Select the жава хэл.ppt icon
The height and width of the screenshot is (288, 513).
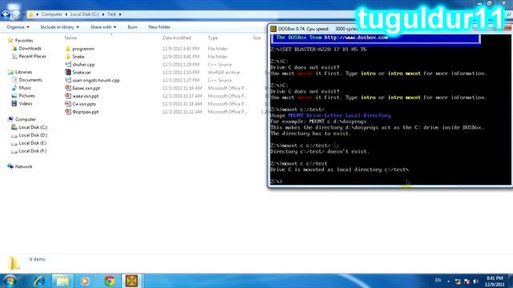pos(67,96)
